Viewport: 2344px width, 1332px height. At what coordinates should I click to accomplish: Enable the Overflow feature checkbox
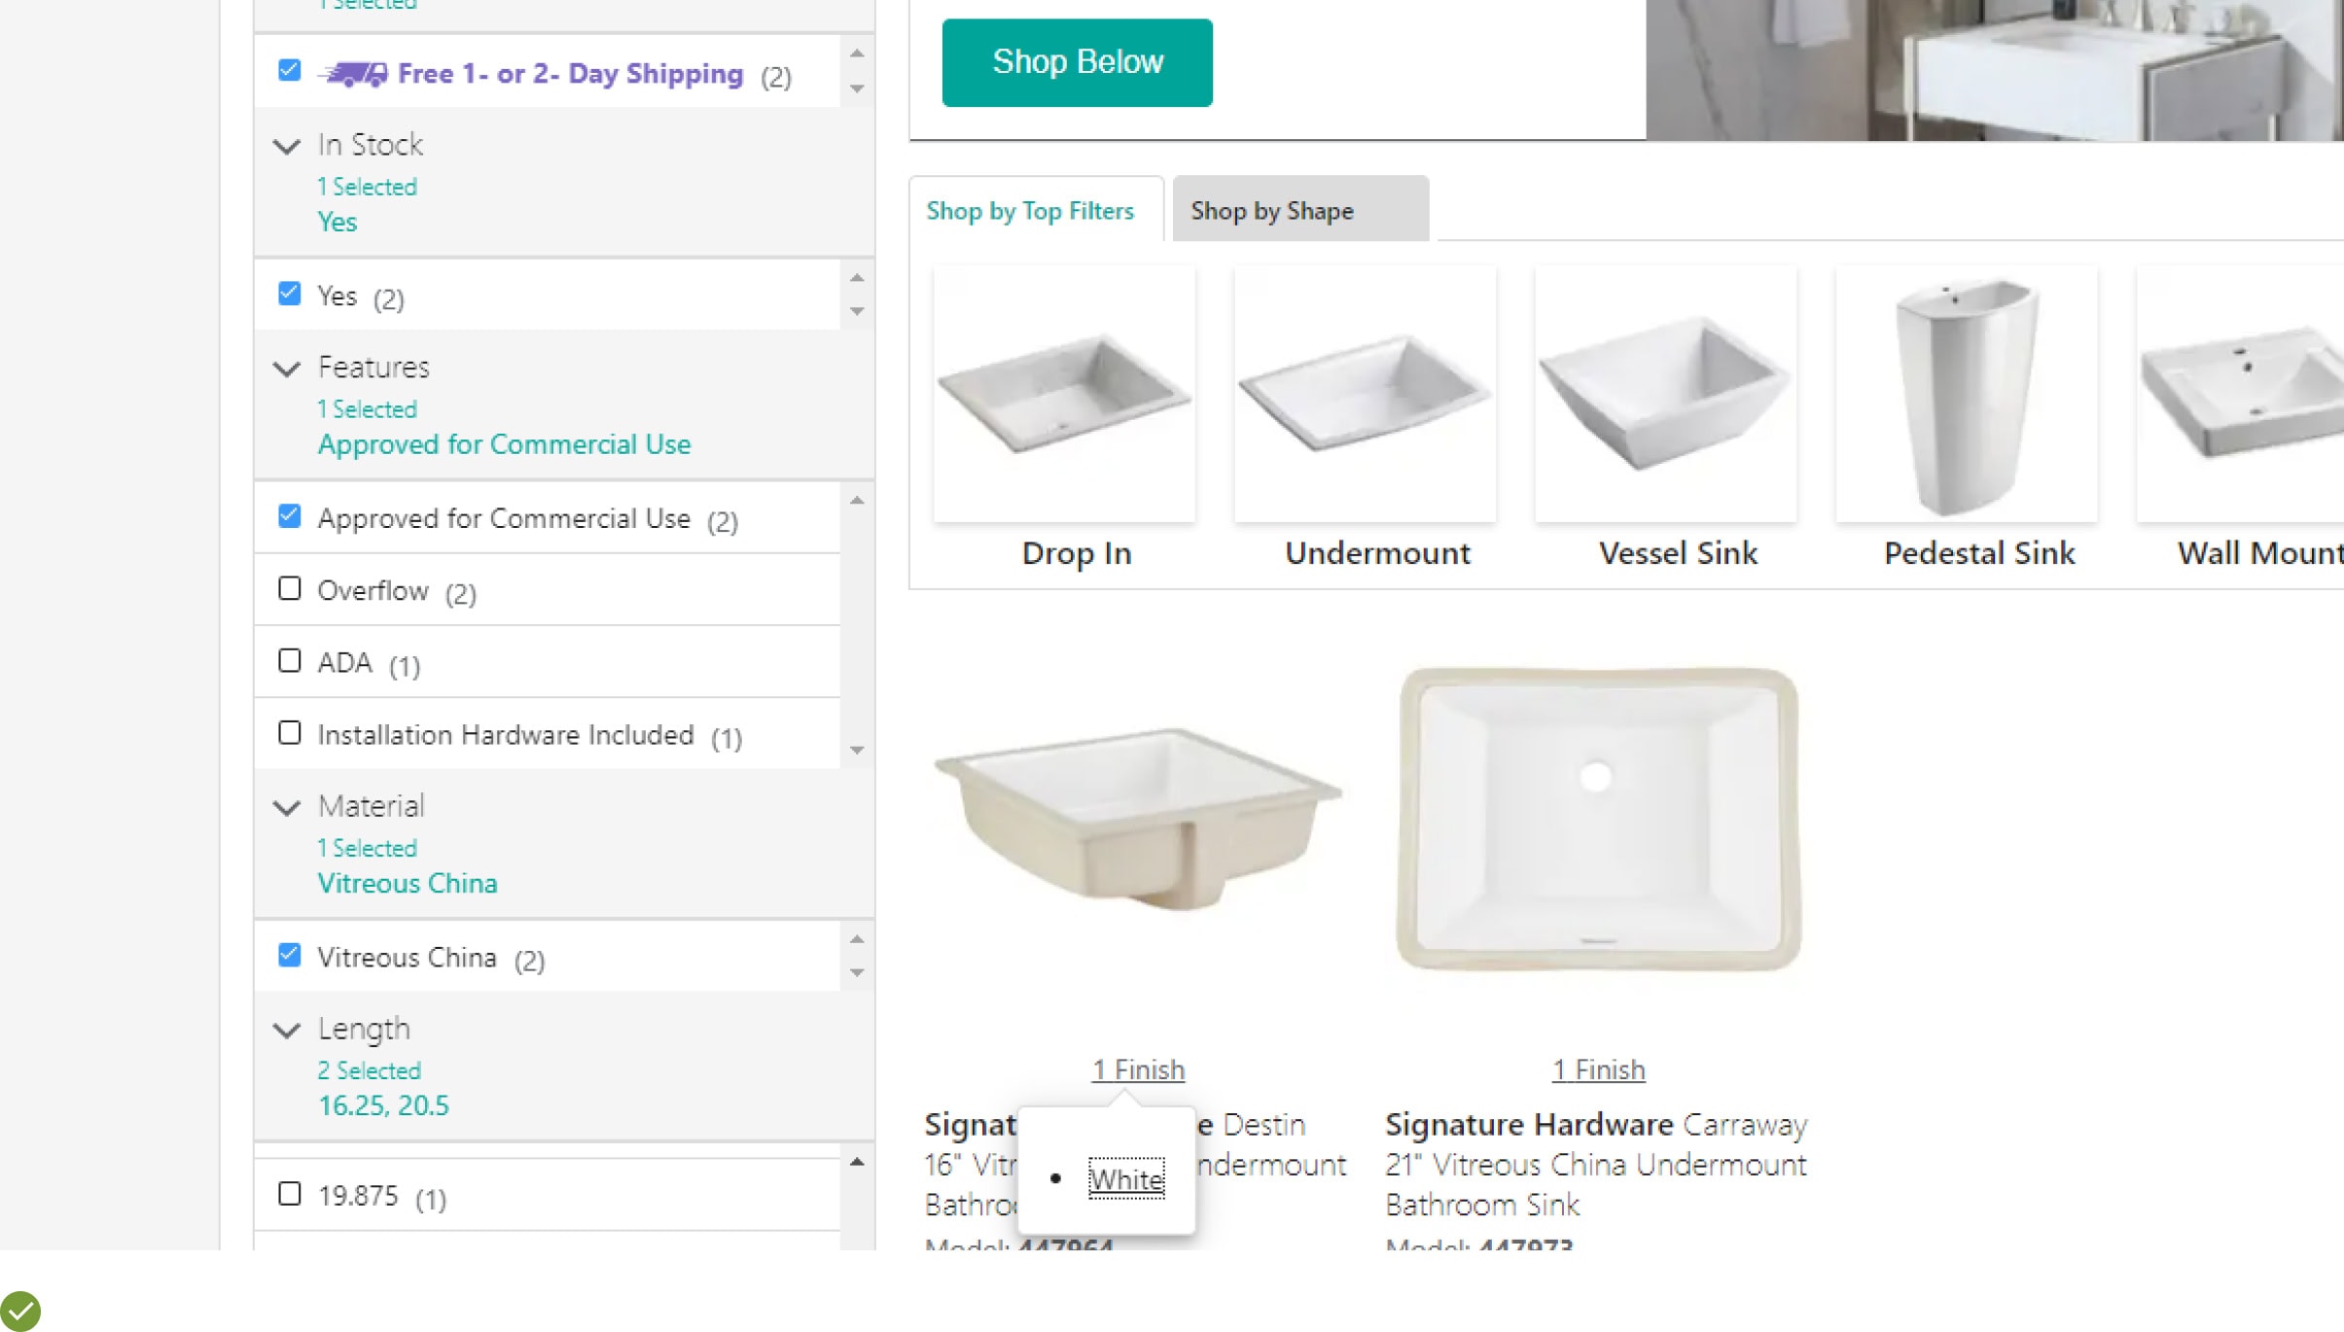[290, 589]
